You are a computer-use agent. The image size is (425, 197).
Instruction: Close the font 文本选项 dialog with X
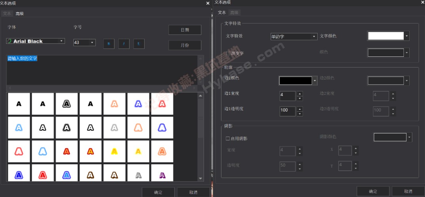click(208, 3)
